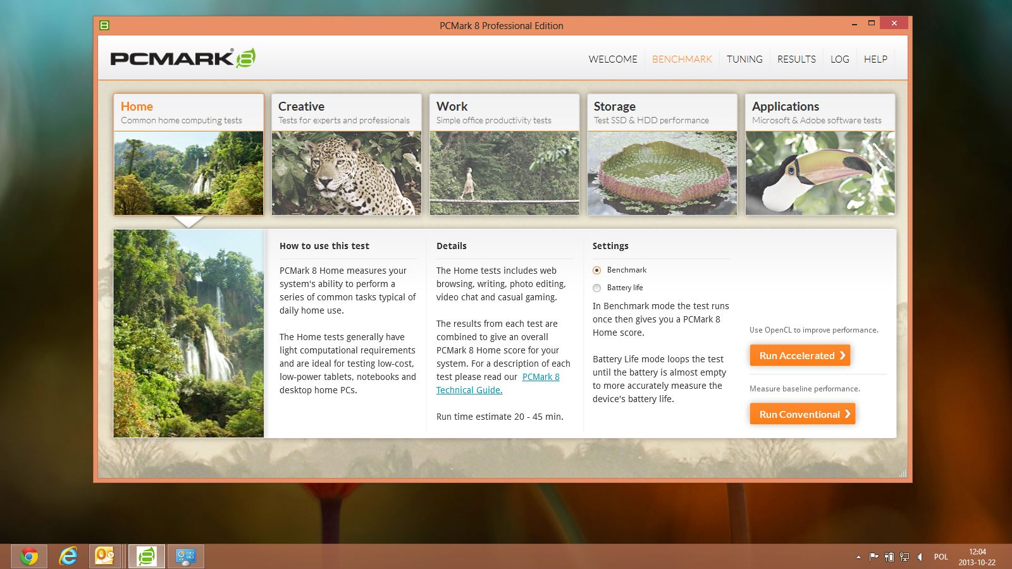Launch Internet Explorer from the taskbar

68,556
